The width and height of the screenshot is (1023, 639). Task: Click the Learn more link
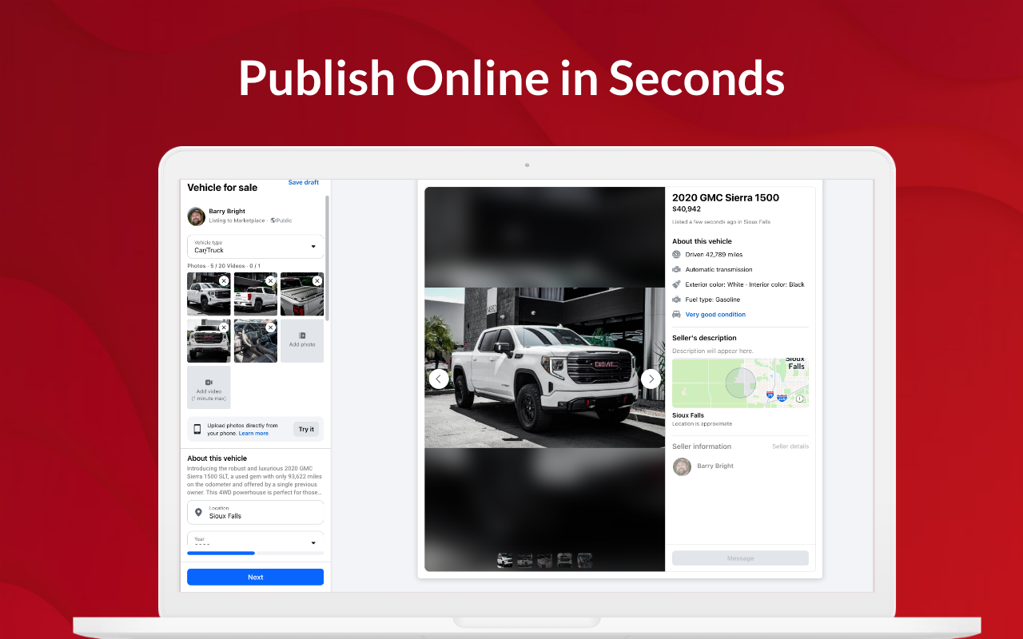(x=253, y=433)
